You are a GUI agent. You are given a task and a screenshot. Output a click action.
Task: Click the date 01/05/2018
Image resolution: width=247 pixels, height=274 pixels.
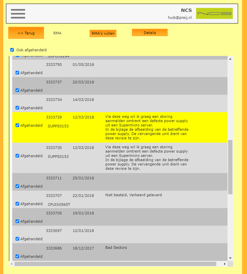click(83, 65)
